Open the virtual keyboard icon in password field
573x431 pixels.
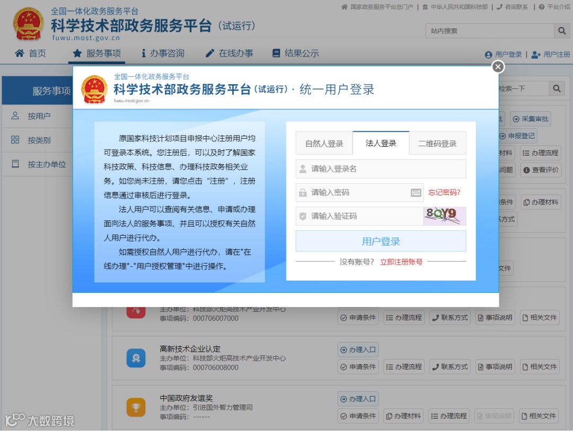(416, 193)
